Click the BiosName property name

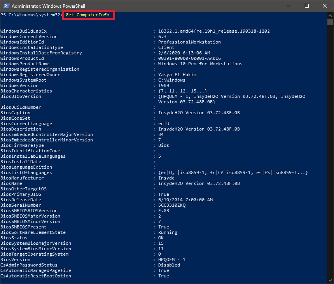[x=11, y=183]
